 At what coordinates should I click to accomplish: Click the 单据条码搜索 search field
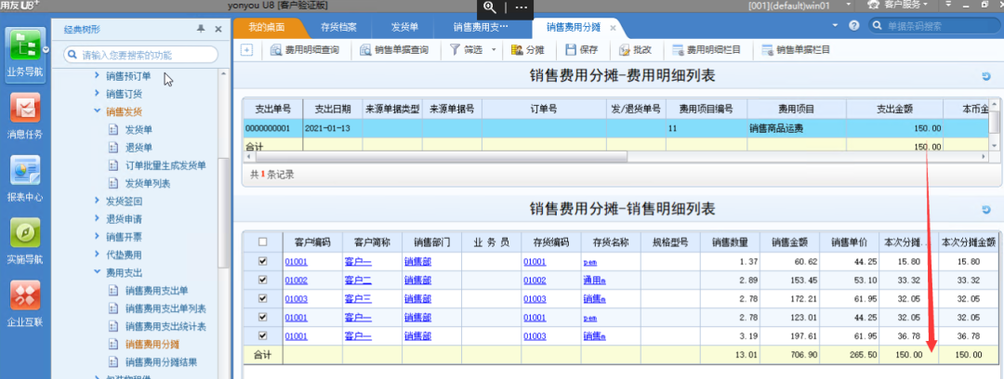pyautogui.click(x=934, y=26)
